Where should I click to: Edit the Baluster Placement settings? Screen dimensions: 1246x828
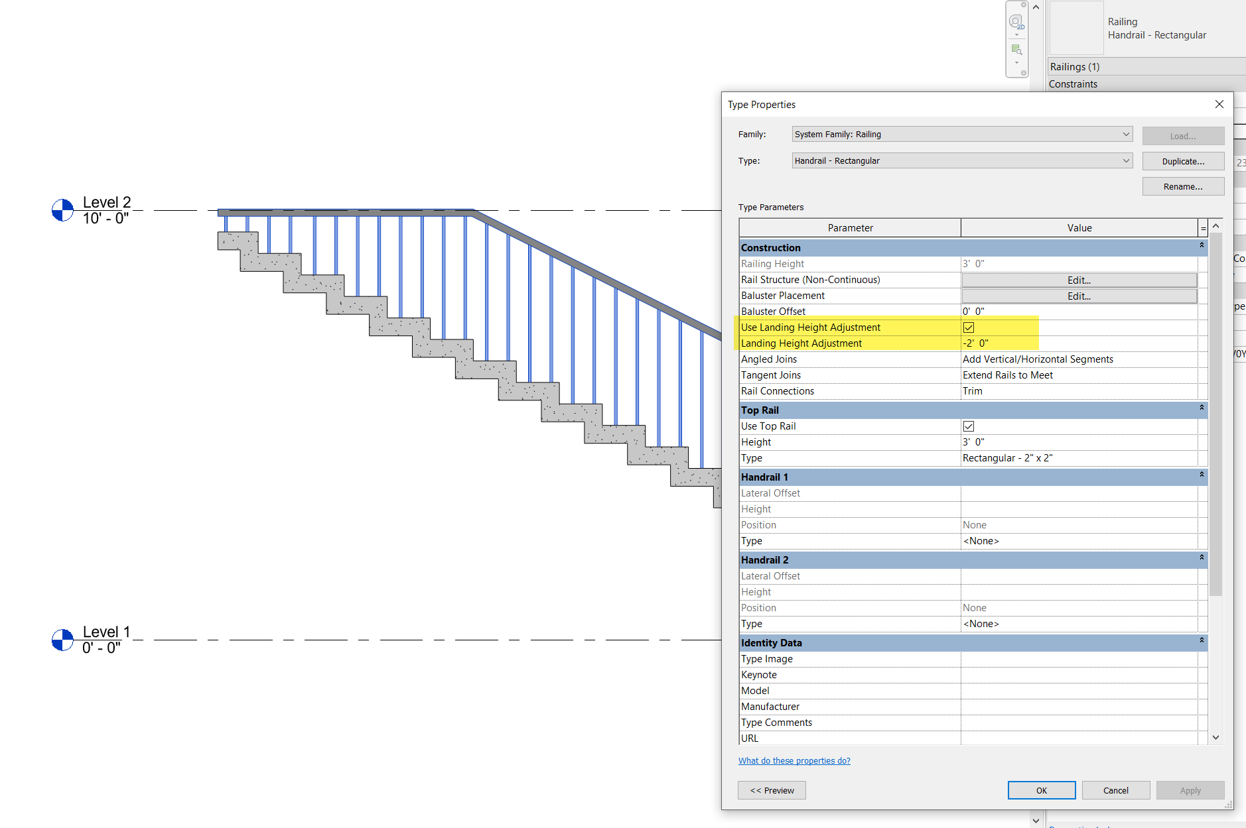(1079, 296)
